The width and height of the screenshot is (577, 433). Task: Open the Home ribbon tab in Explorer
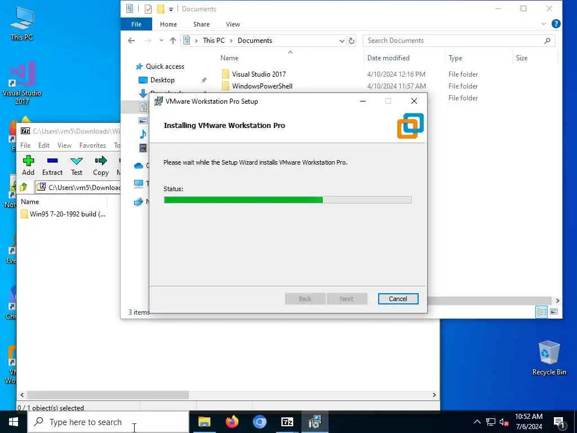point(168,24)
